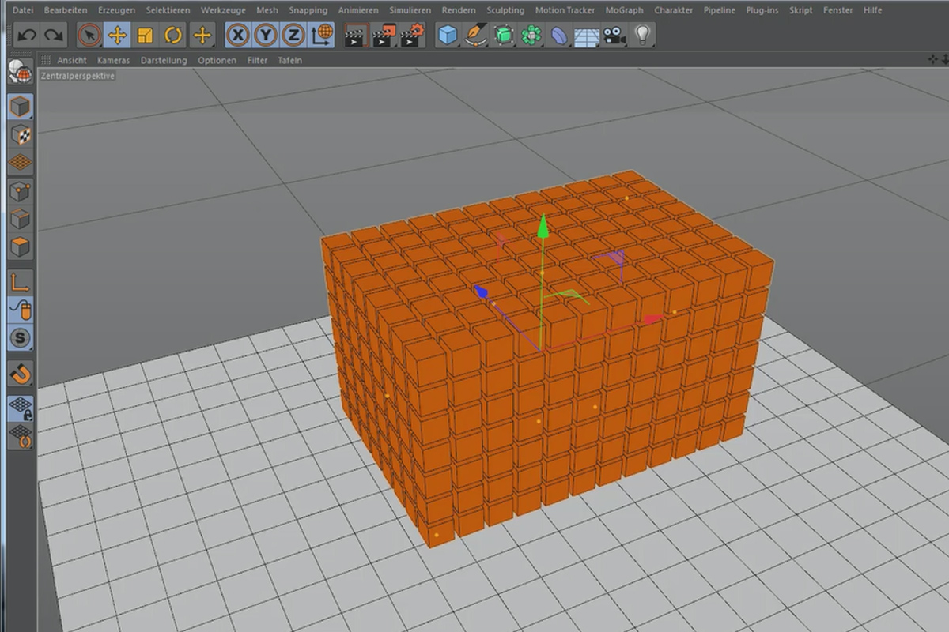949x632 pixels.
Task: Open the Sculpting menu
Action: pos(505,10)
